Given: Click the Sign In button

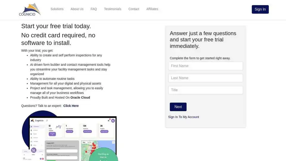Looking at the screenshot, I should coord(260,9).
